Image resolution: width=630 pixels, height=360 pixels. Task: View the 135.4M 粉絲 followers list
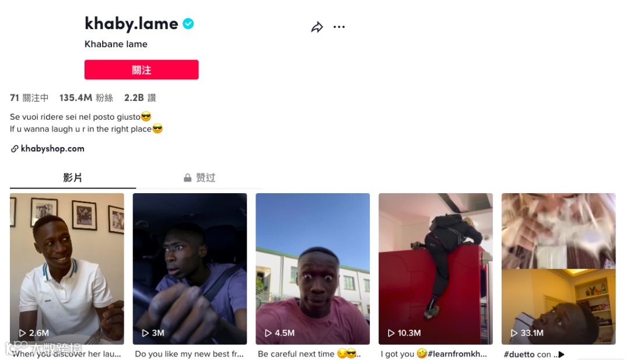86,97
